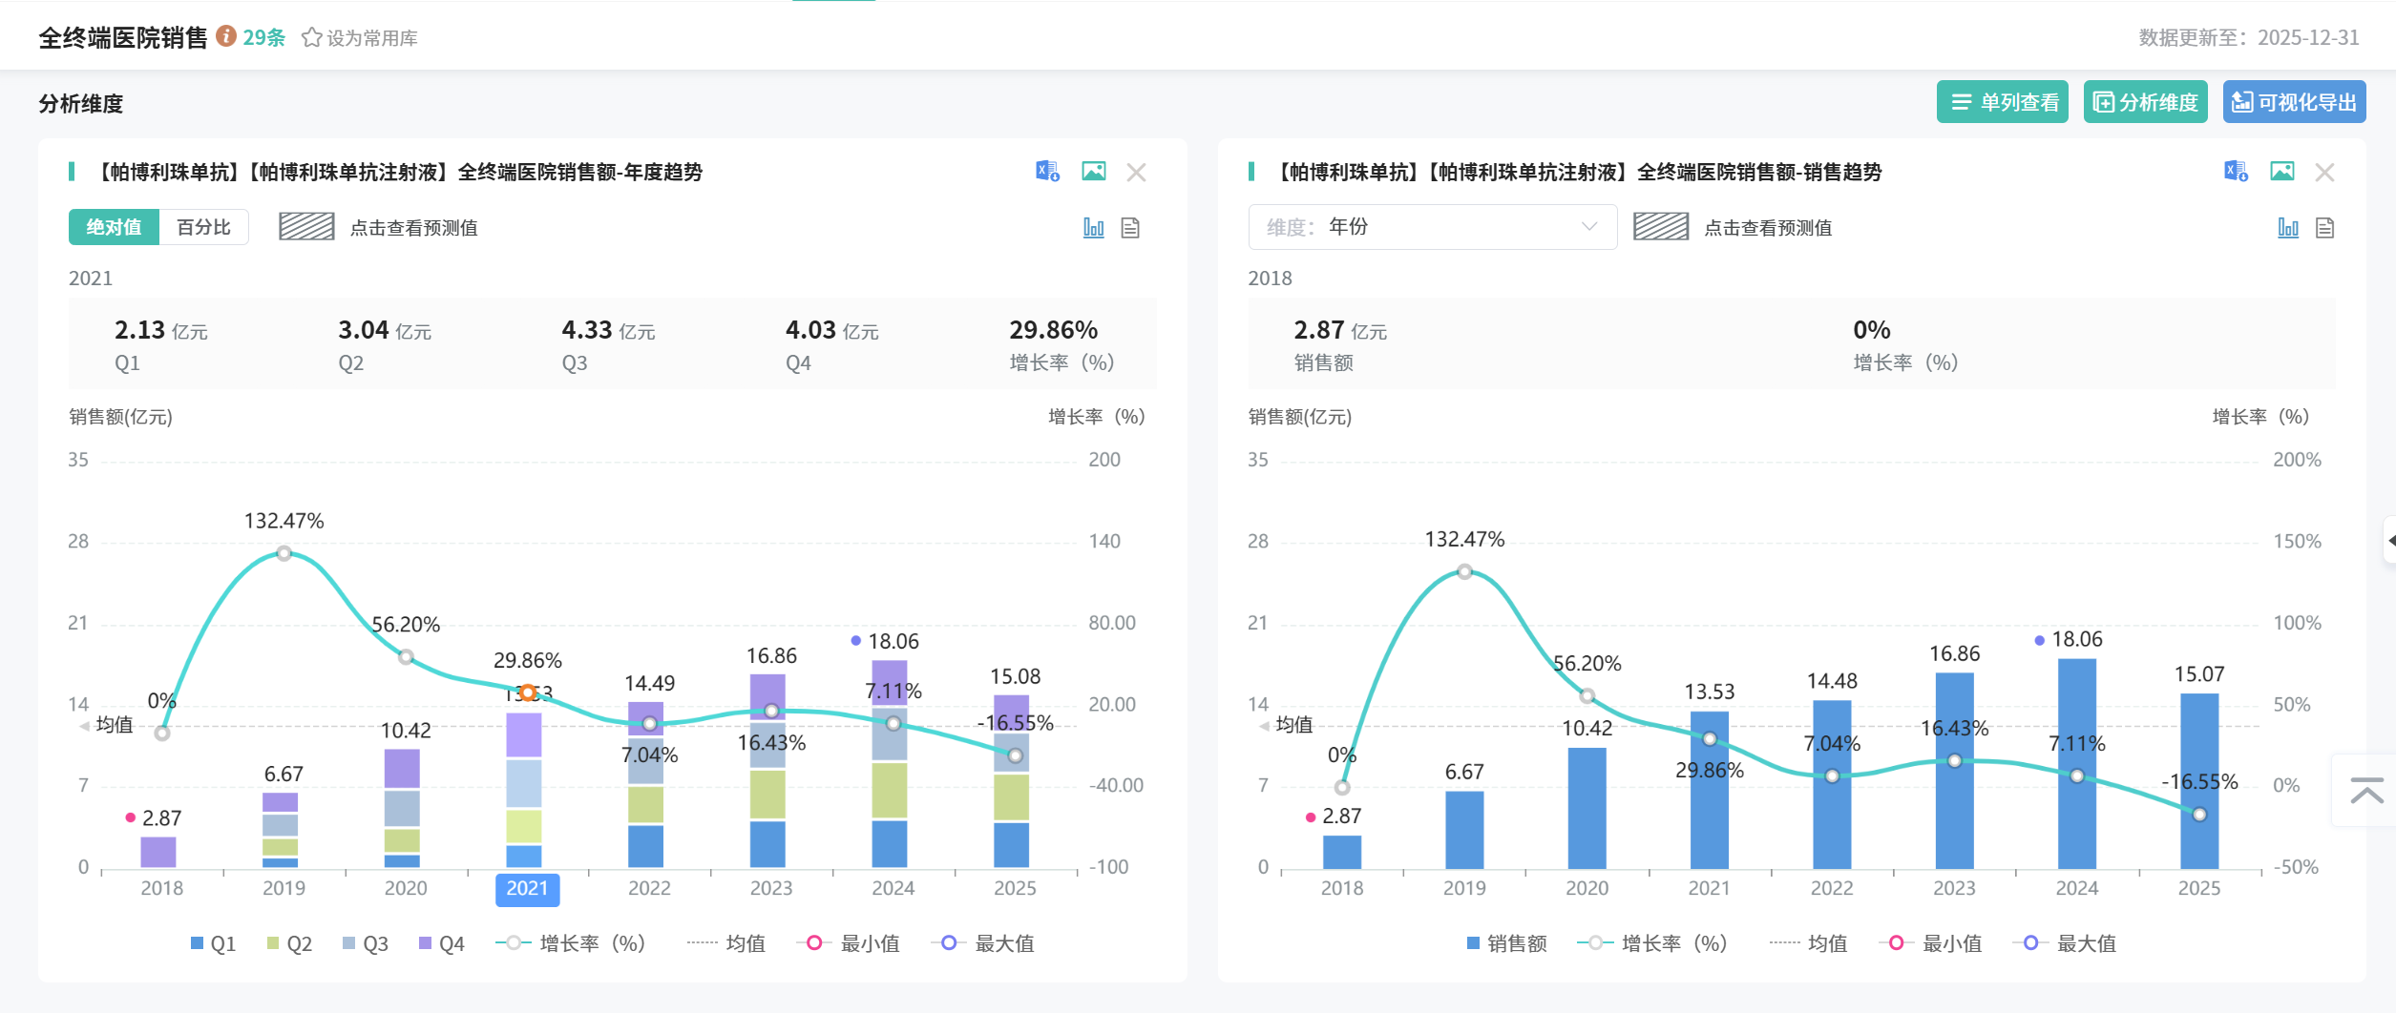Click the 单列查看 button
The image size is (2396, 1013).
click(x=2003, y=102)
